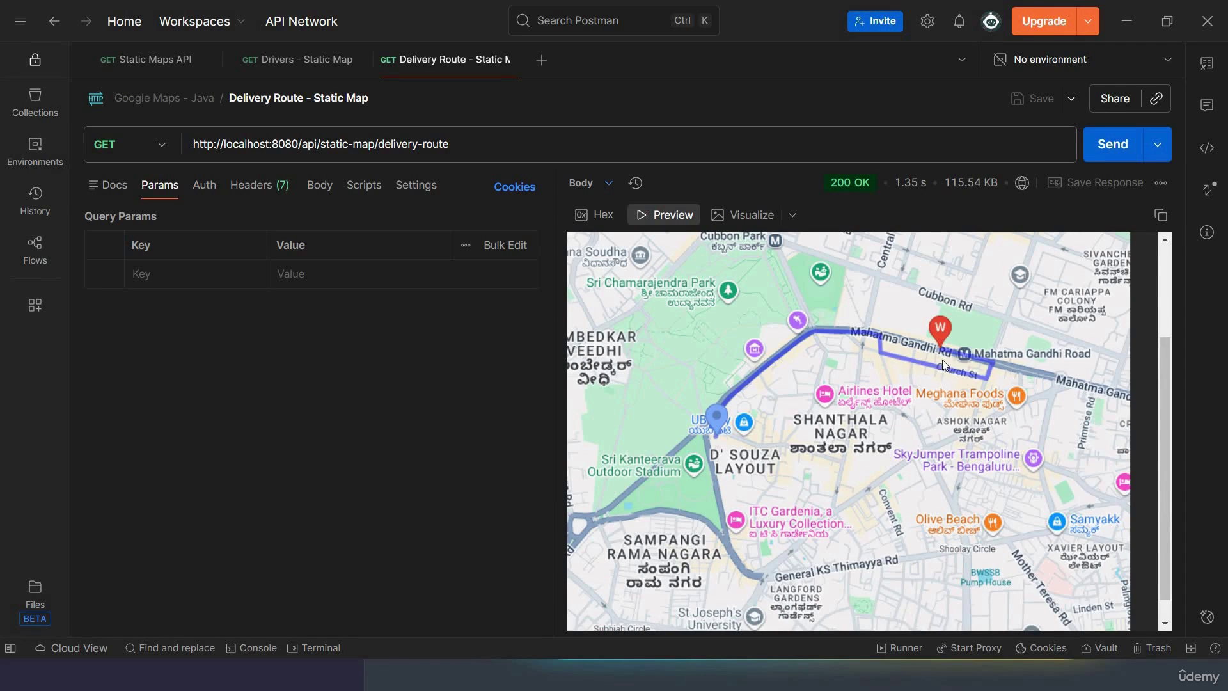
Task: Open the History sidebar panel
Action: (35, 201)
